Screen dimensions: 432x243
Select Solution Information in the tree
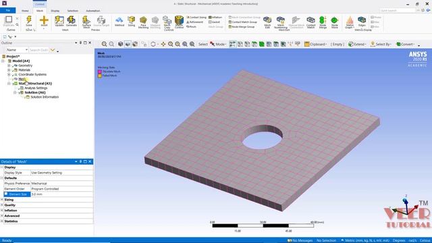pos(45,97)
